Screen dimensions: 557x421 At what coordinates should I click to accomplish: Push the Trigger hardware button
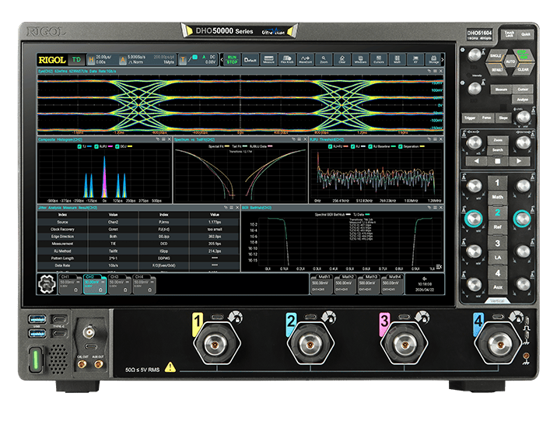coord(470,118)
